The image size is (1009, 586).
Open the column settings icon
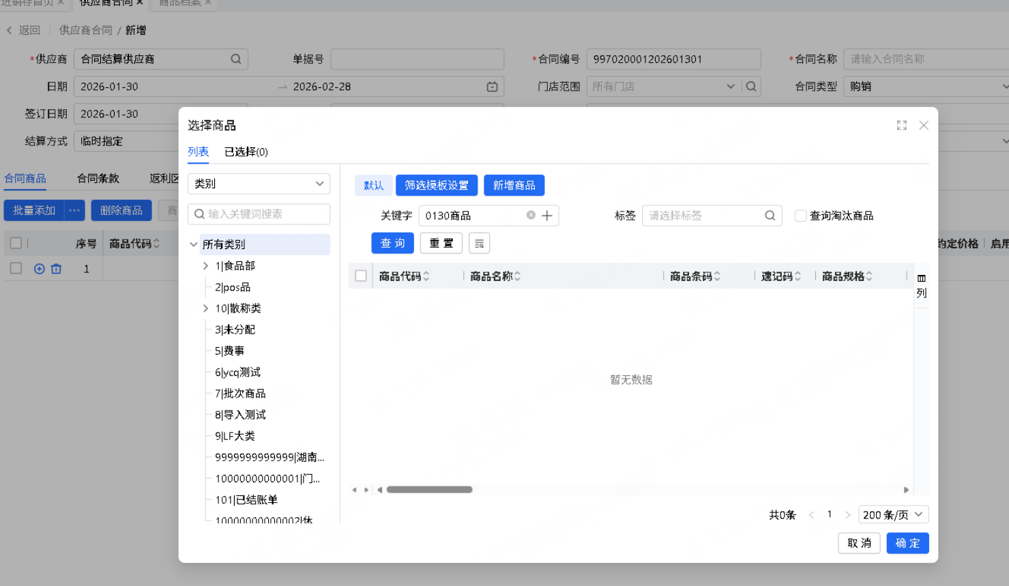coord(921,278)
